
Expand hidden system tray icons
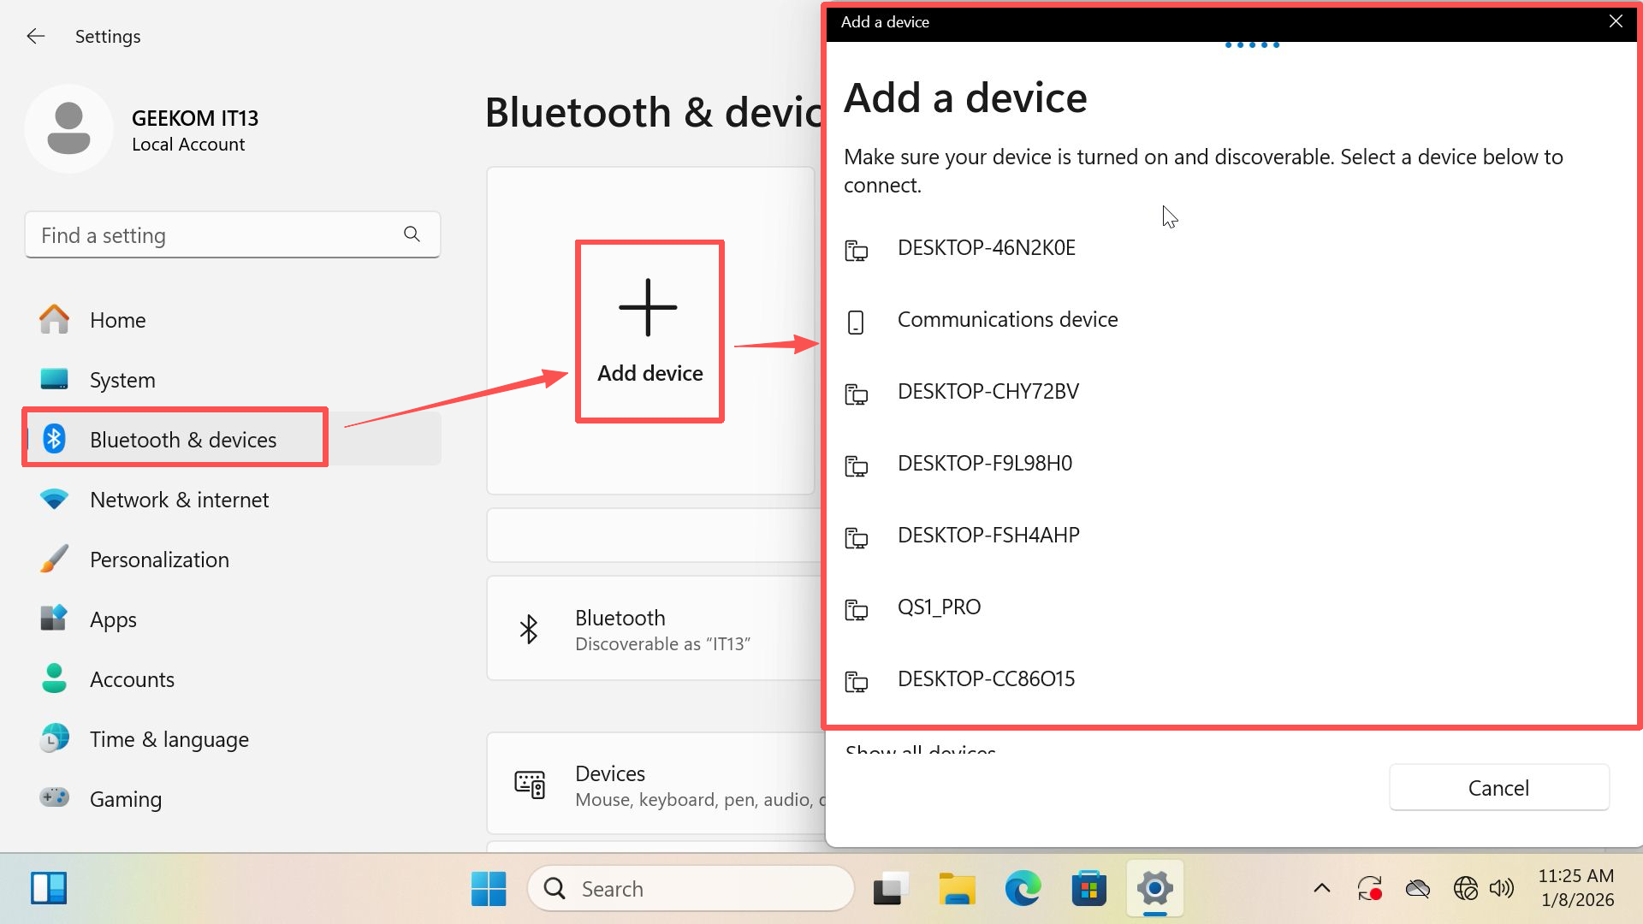tap(1321, 888)
